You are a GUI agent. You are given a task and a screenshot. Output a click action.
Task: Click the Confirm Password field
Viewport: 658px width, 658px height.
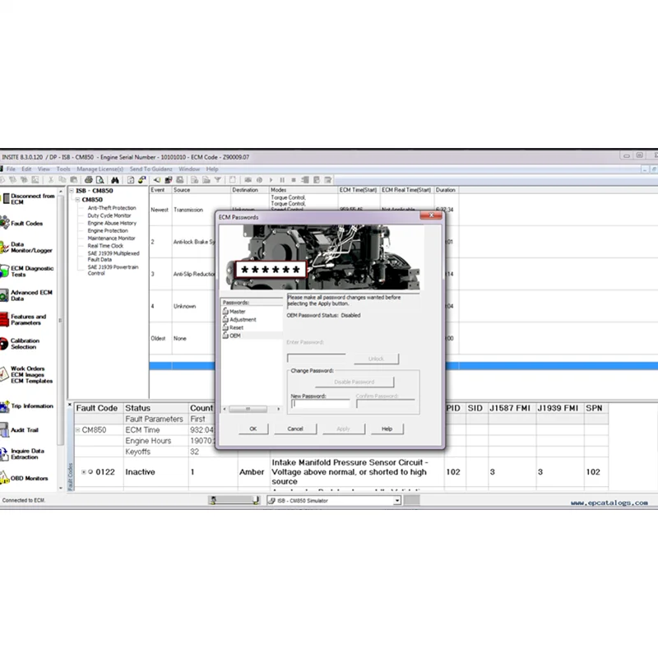click(385, 404)
